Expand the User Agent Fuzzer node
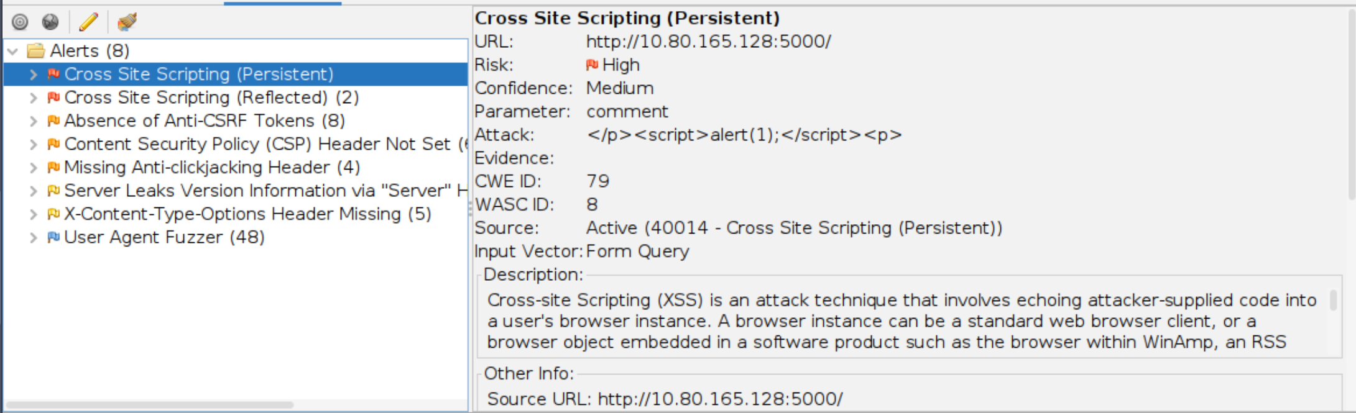This screenshot has width=1356, height=413. point(34,238)
